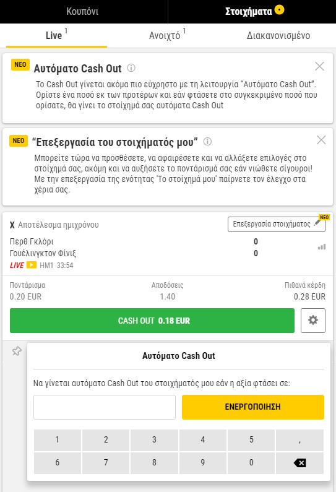Click the green CASH OUT 0.18 EUR button
This screenshot has height=492, width=336.
(x=152, y=321)
